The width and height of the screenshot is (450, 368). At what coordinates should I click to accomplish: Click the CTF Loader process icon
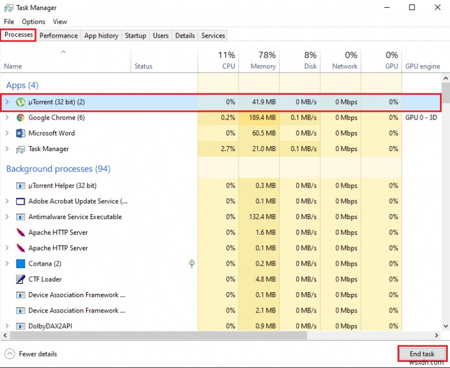[20, 279]
